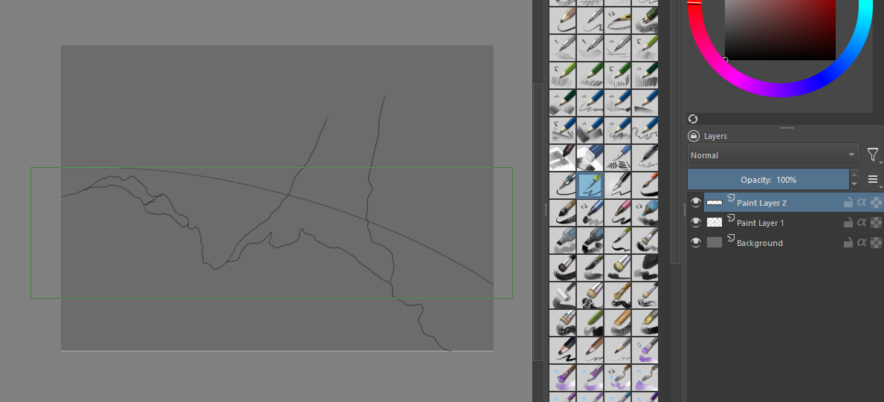Image resolution: width=884 pixels, height=402 pixels.
Task: Enable alpha lock checker on Paint Layer 1
Action: (876, 222)
